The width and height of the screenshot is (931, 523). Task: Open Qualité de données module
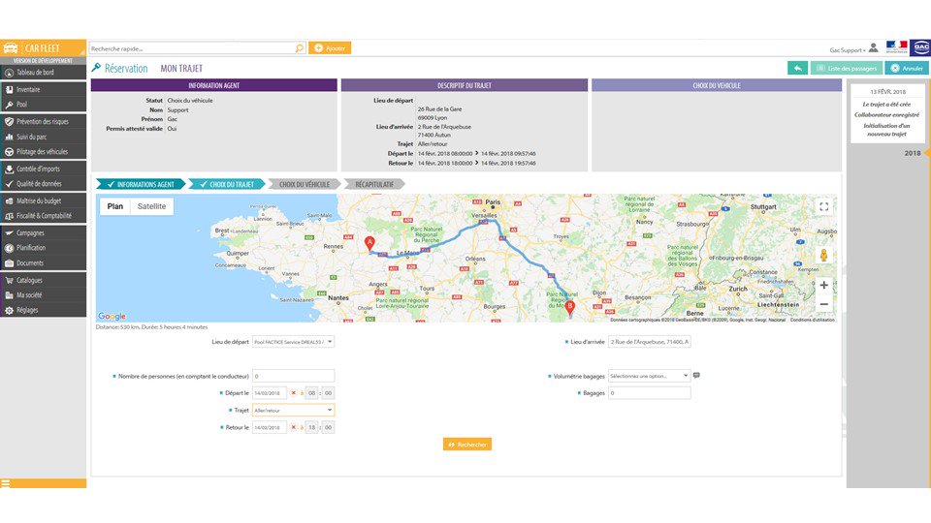pyautogui.click(x=43, y=183)
